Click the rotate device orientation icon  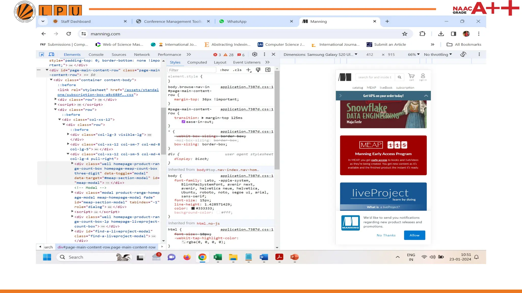pos(463,54)
